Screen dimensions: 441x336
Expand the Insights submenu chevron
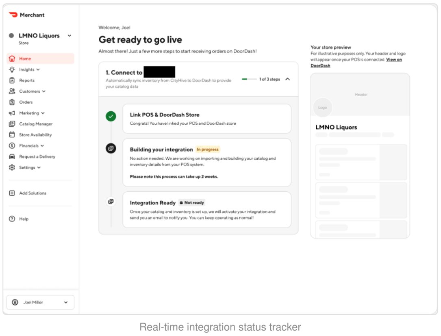tap(38, 69)
